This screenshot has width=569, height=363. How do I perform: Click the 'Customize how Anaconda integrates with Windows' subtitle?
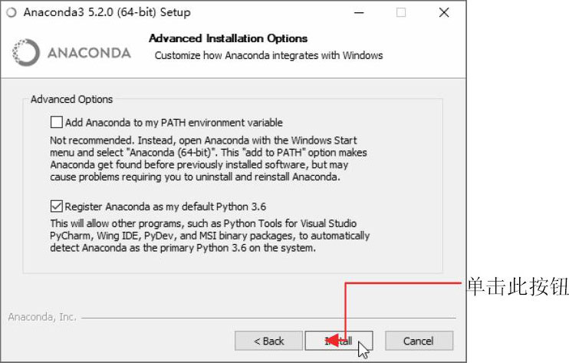[269, 55]
